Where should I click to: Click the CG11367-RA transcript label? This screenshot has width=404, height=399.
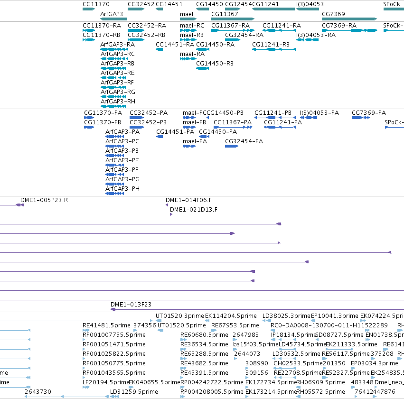(230, 26)
